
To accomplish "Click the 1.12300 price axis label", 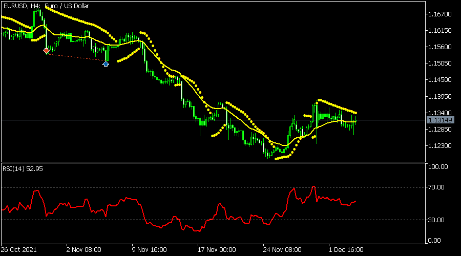I will coord(439,146).
